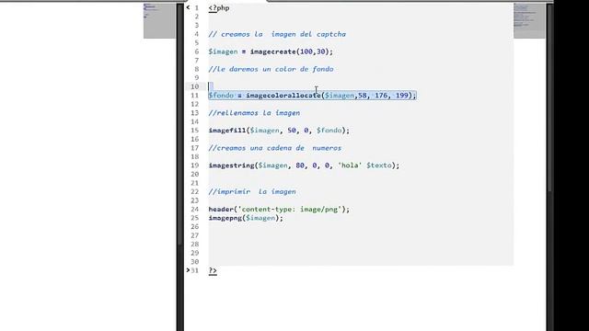589x331 pixels.
Task: Click the minimap thumbnail right of the editor
Action: [x=529, y=20]
